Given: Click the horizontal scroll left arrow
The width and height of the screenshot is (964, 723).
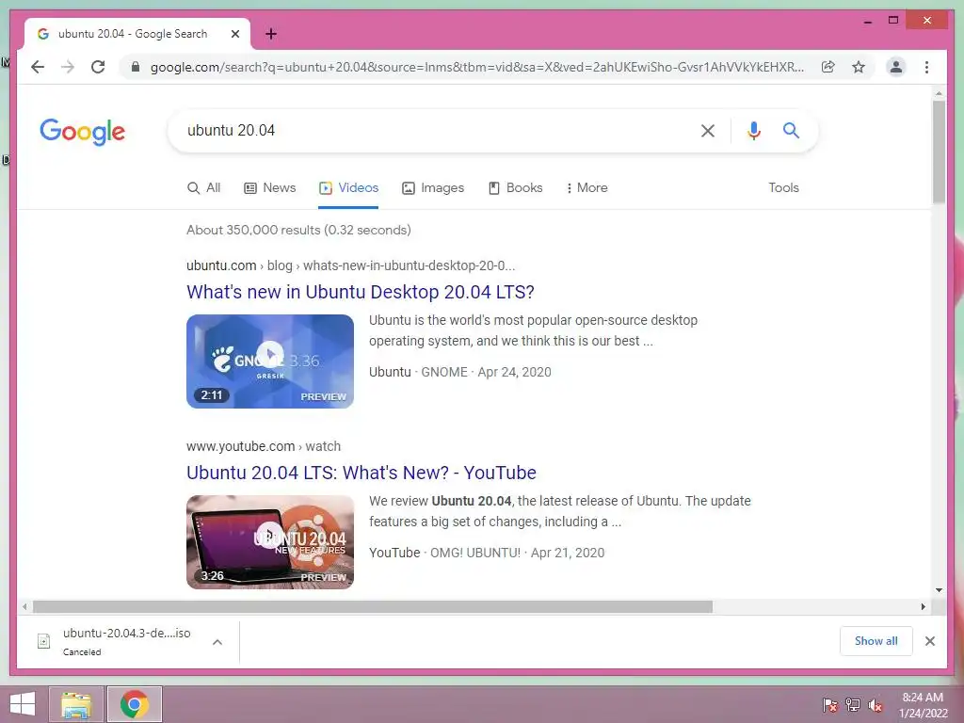Looking at the screenshot, I should pyautogui.click(x=24, y=607).
